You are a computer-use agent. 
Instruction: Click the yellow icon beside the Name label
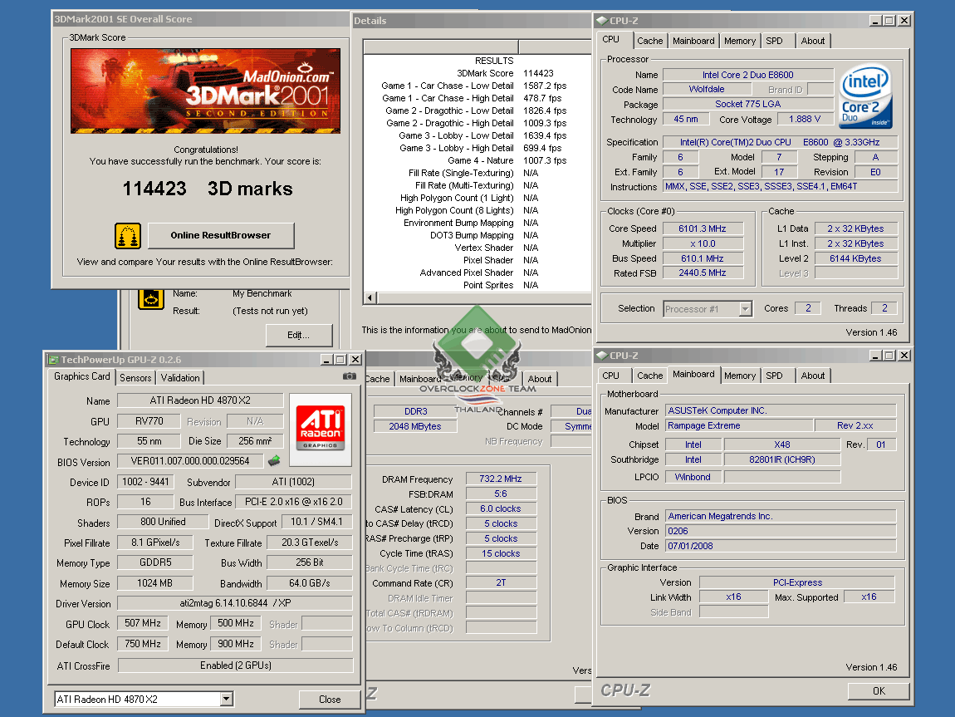coord(151,298)
